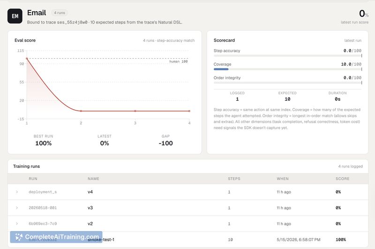Click the DURATION 0s value
The image size is (375, 249).
(337, 99)
